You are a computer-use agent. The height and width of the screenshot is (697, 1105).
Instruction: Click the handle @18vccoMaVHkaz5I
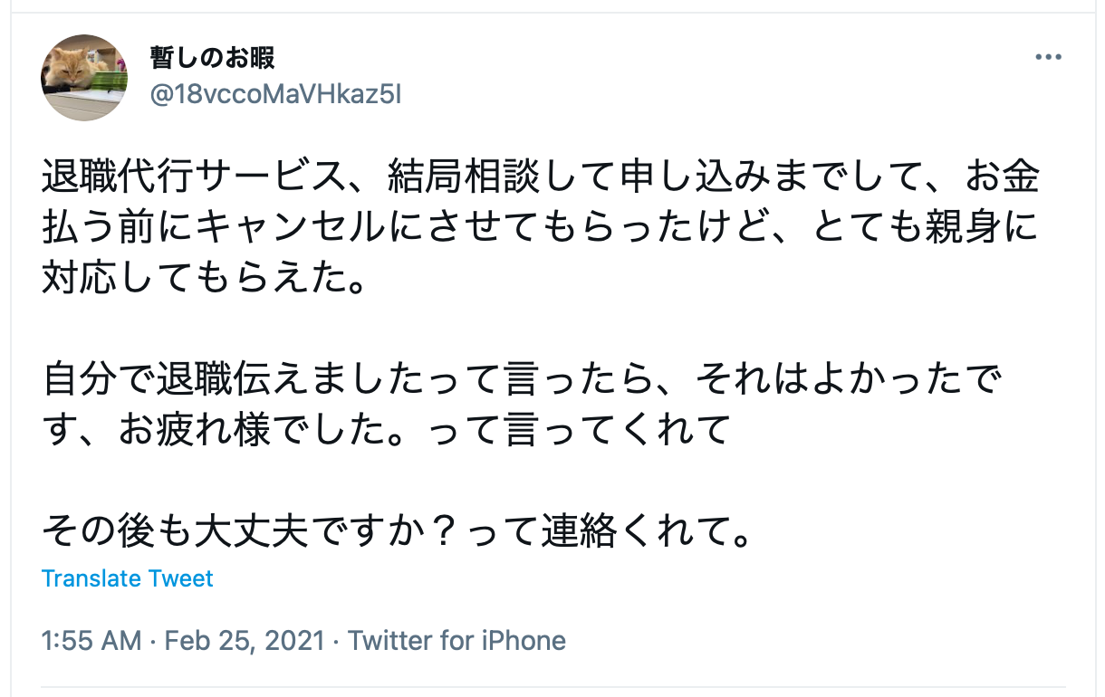coord(274,94)
